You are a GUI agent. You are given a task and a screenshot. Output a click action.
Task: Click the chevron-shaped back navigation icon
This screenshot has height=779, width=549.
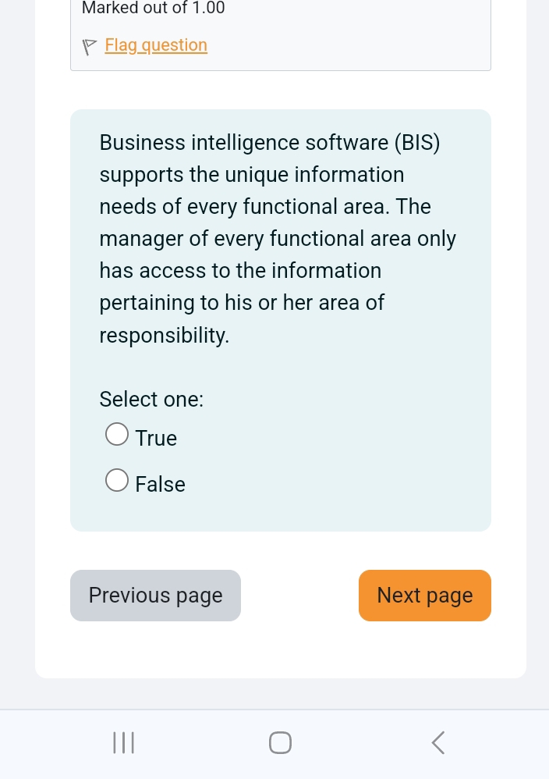point(437,742)
